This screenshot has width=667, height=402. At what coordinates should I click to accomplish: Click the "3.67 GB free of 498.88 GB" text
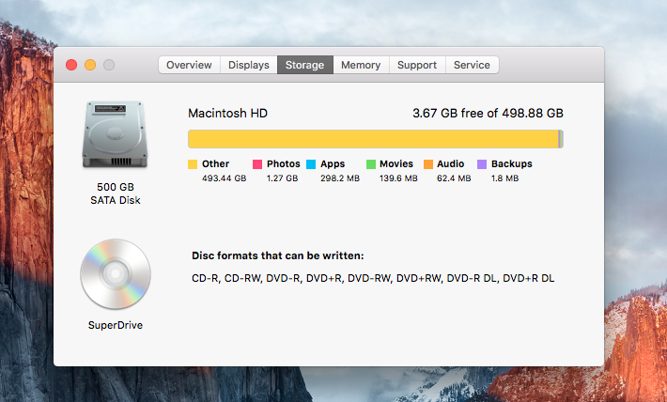[x=488, y=113]
